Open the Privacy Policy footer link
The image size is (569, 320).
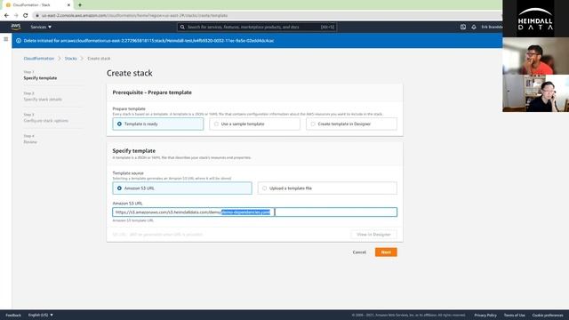(485, 315)
